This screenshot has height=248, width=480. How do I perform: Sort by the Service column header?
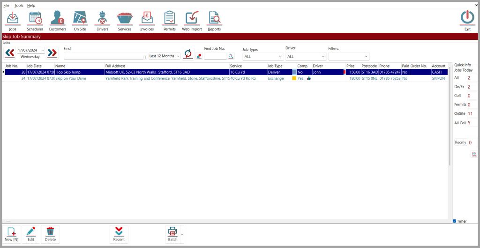248,66
